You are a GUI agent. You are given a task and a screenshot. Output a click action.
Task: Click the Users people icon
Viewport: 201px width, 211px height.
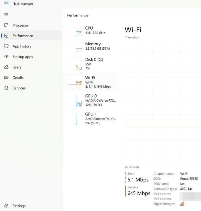click(x=6, y=67)
